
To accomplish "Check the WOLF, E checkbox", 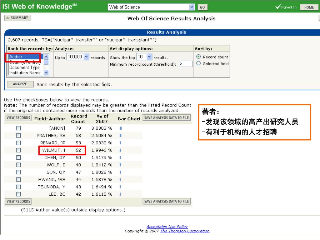I will pyautogui.click(x=18, y=165).
